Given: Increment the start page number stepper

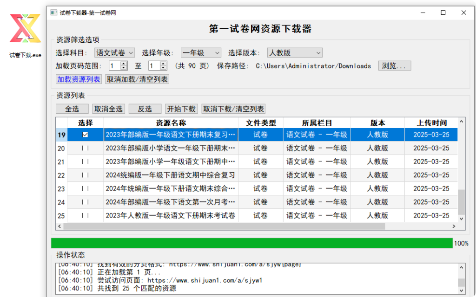Looking at the screenshot, I should (x=123, y=63).
